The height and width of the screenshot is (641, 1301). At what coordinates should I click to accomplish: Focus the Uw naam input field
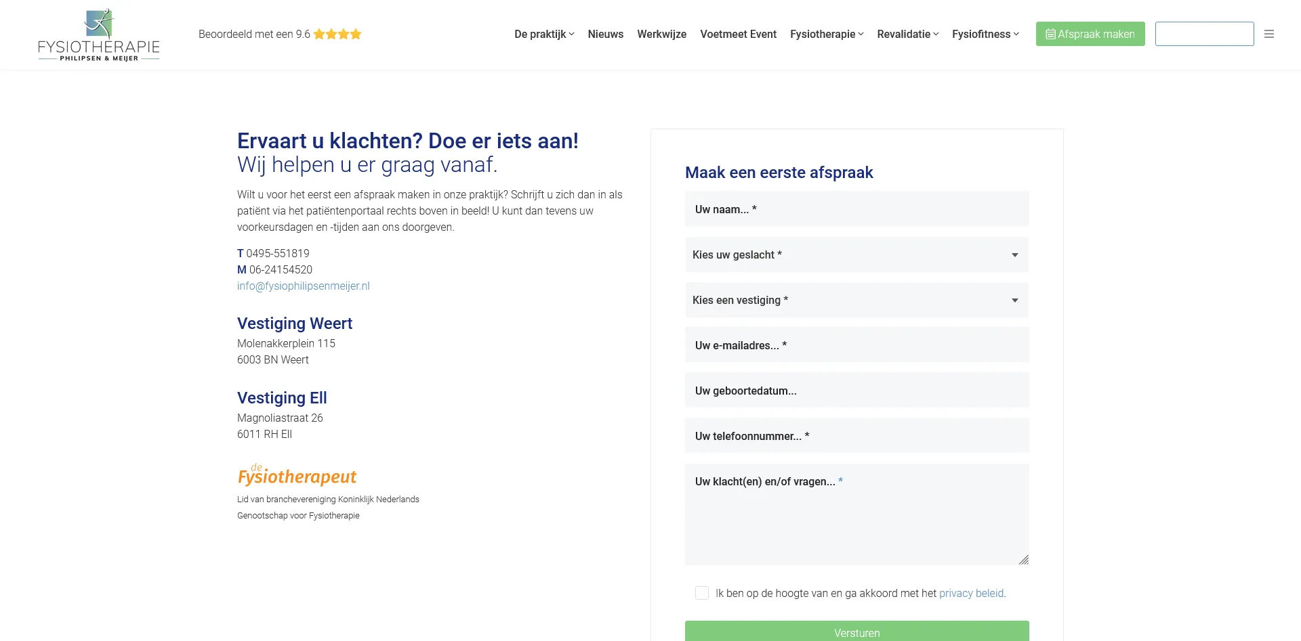click(x=857, y=209)
